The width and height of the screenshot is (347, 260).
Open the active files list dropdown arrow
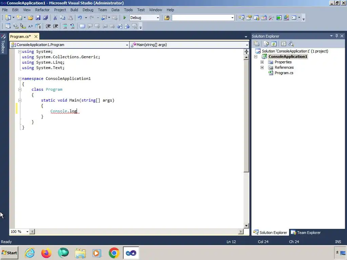pos(246,37)
